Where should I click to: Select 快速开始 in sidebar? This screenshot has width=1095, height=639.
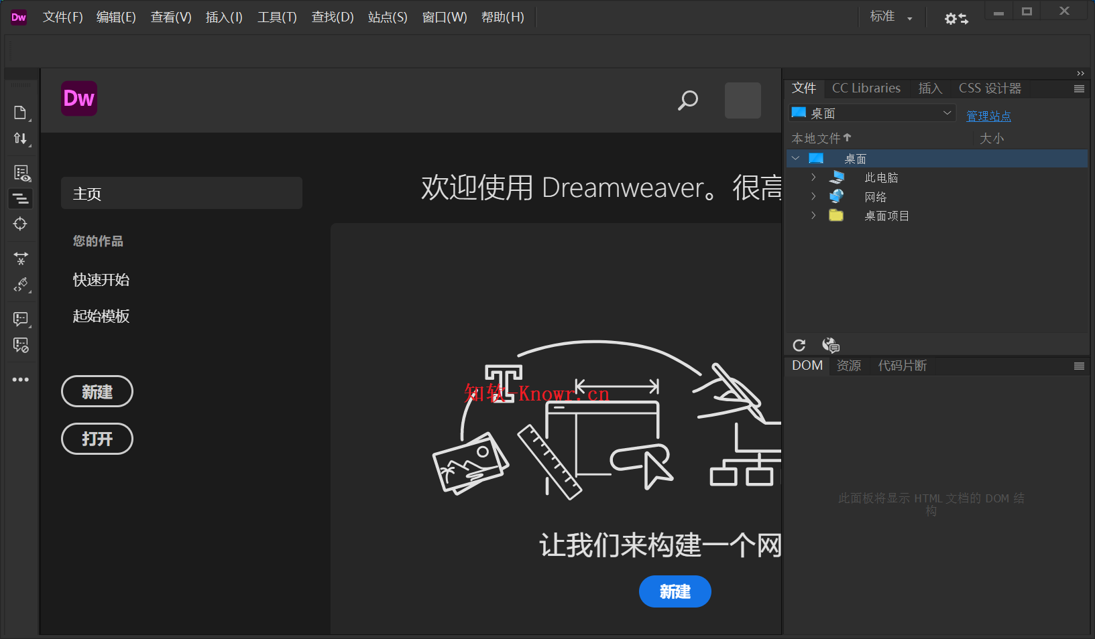click(101, 280)
